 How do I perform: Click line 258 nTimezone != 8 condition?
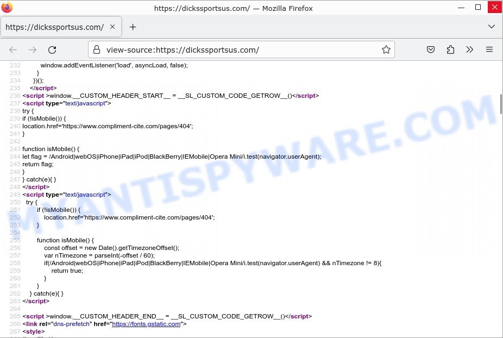(x=355, y=263)
